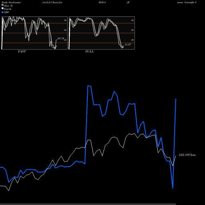Image resolution: width=205 pixels, height=205 pixels.
Task: Click the 20 axis label in FULL chart
Action: (132, 40)
